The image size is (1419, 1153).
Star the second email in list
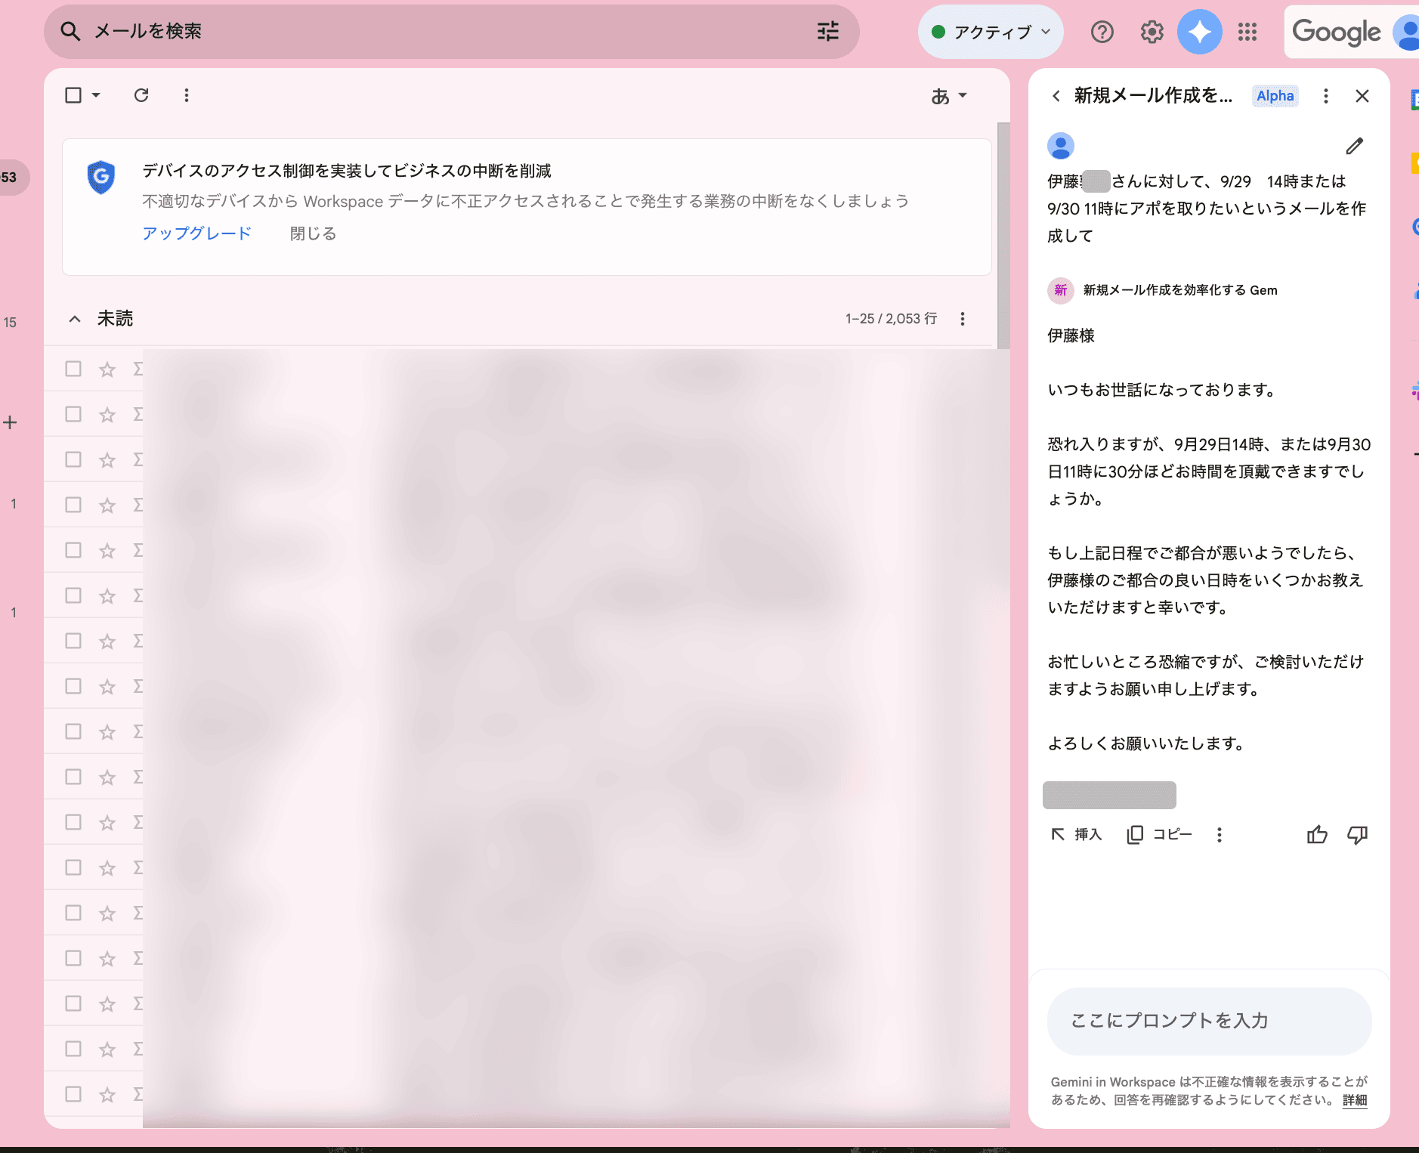pyautogui.click(x=107, y=415)
